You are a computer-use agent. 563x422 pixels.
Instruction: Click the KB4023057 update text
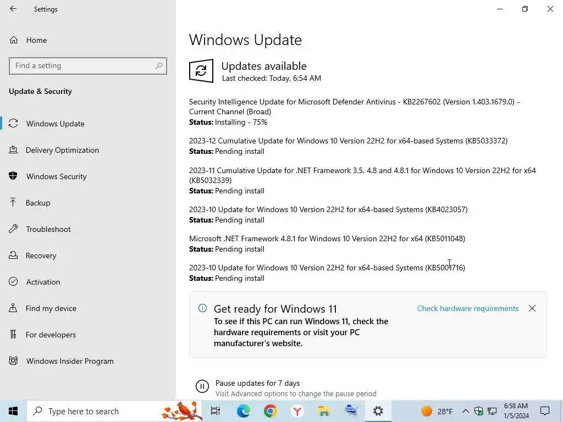click(x=328, y=209)
